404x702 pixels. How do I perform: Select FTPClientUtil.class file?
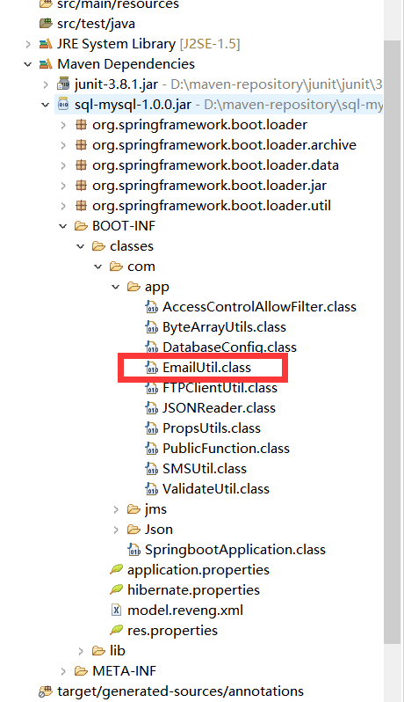click(212, 388)
